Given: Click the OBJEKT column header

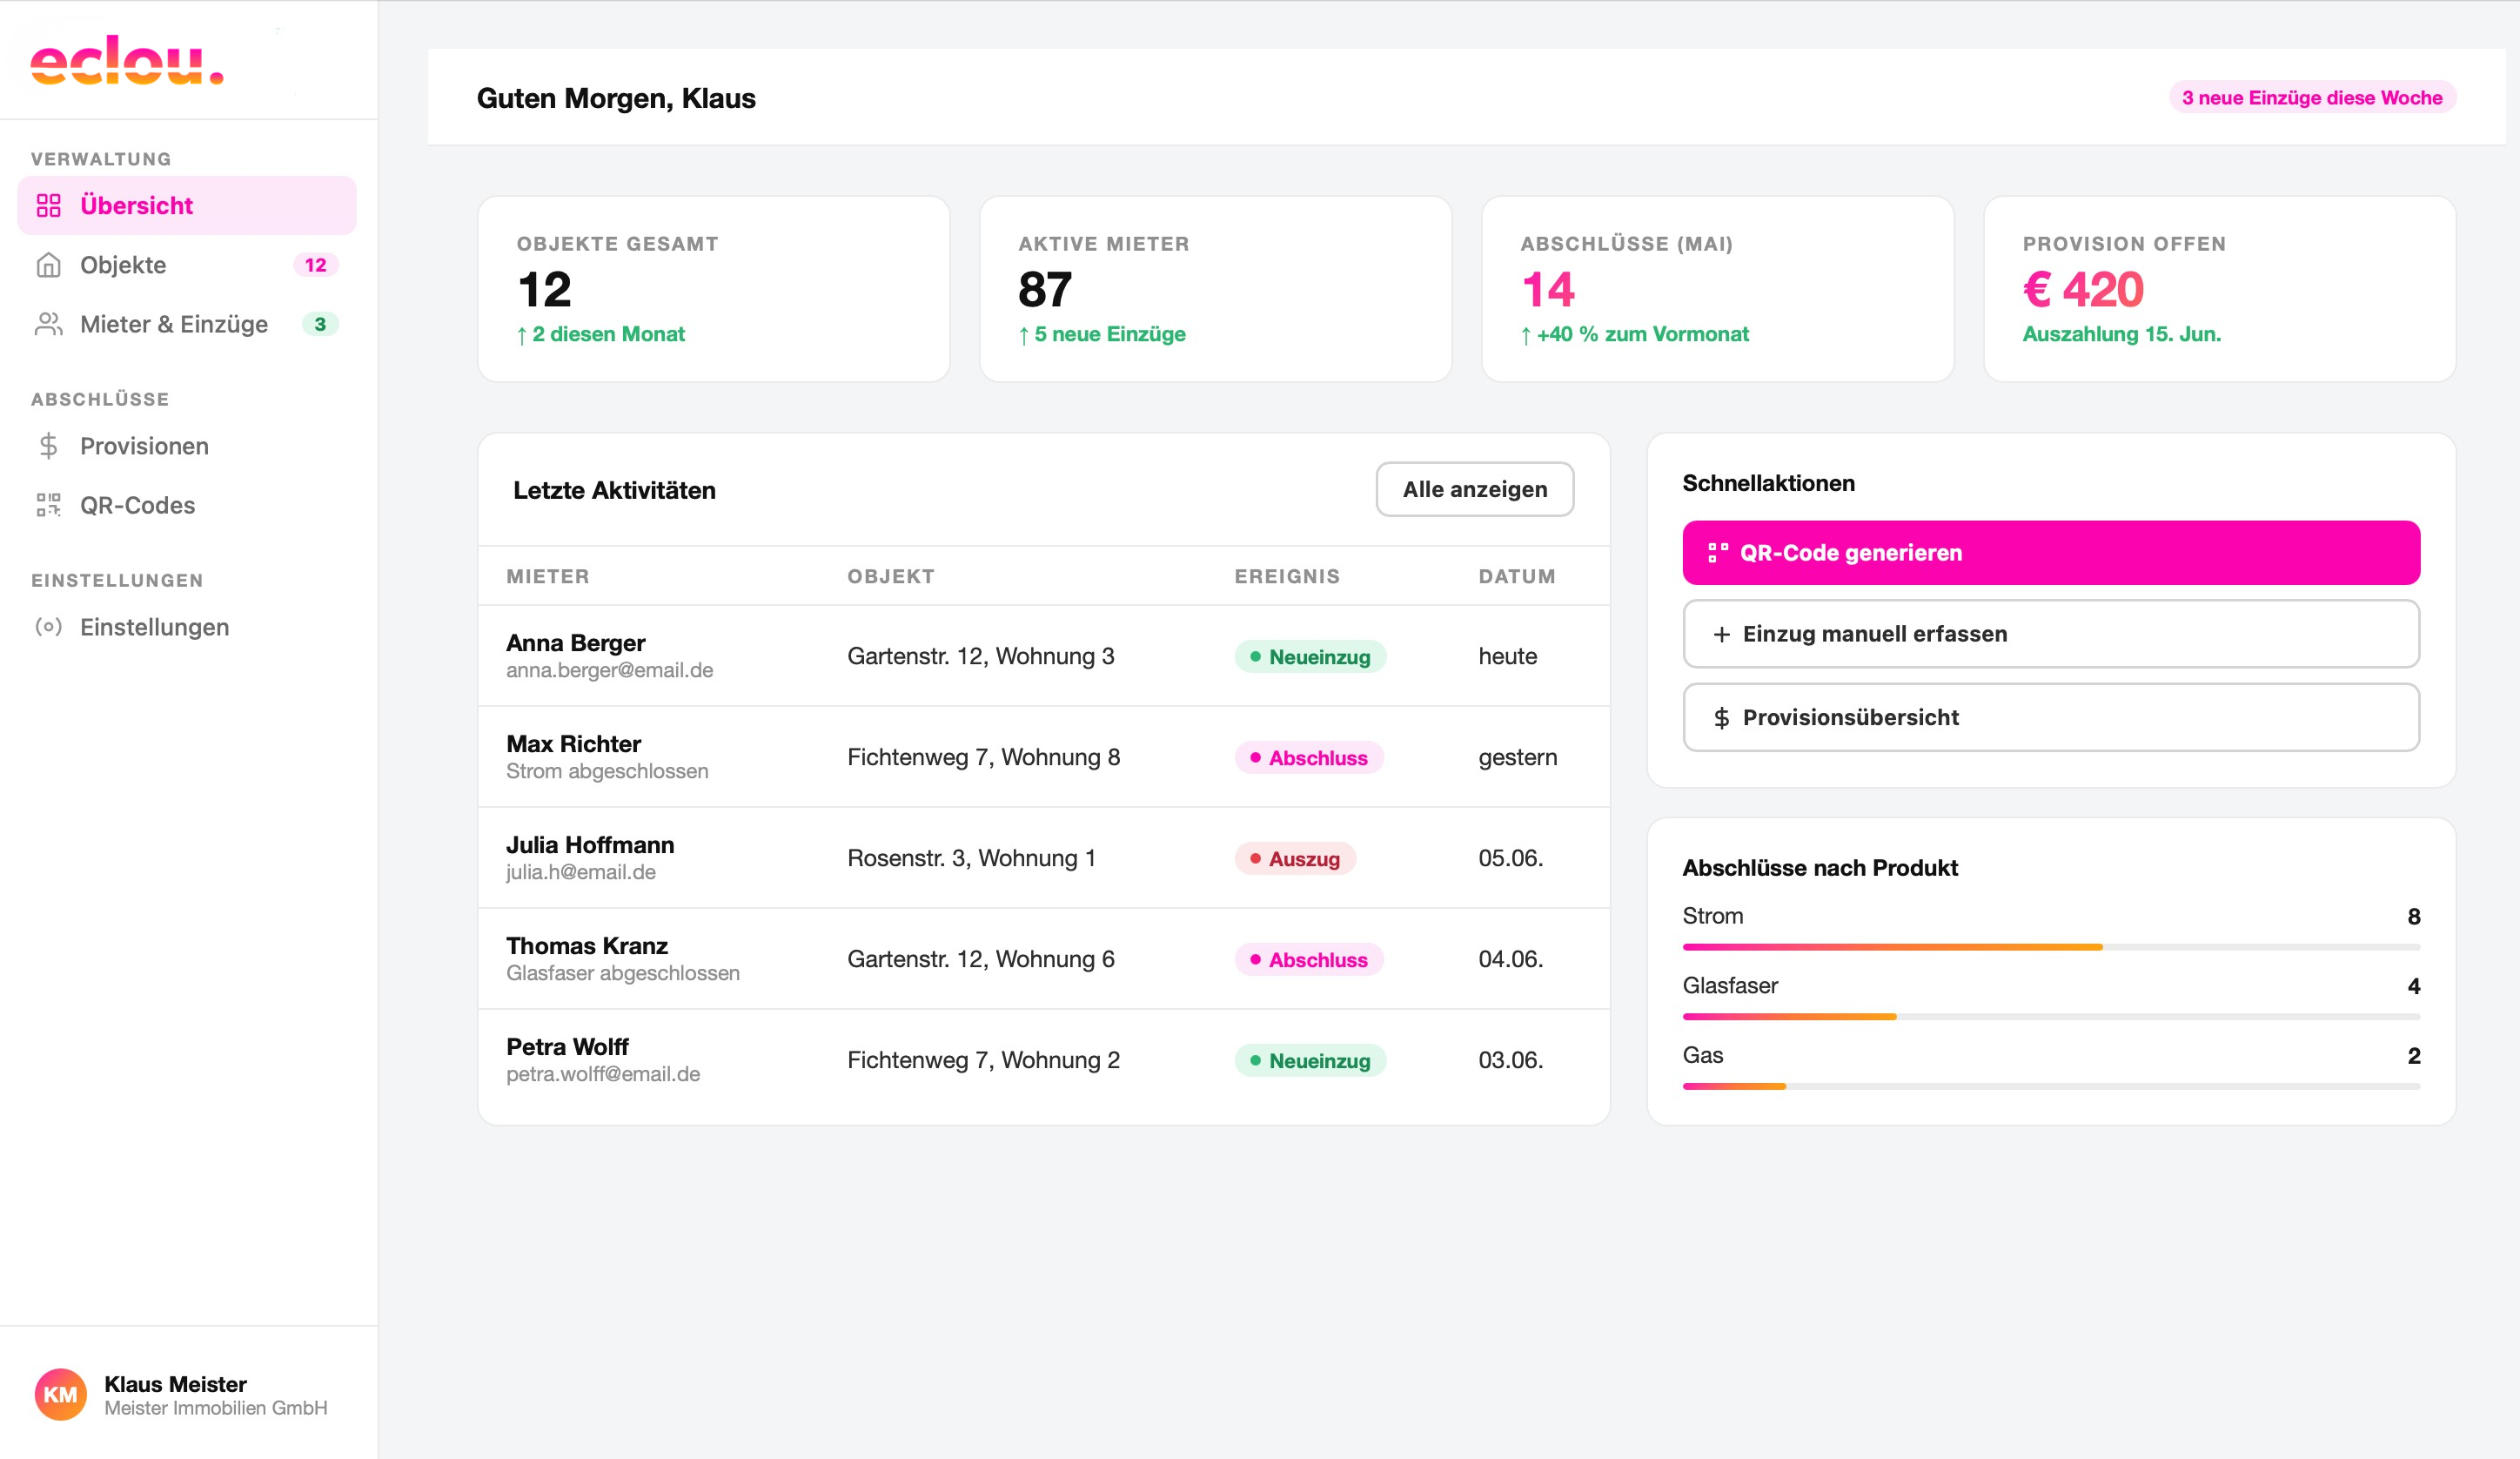Looking at the screenshot, I should tap(891, 576).
